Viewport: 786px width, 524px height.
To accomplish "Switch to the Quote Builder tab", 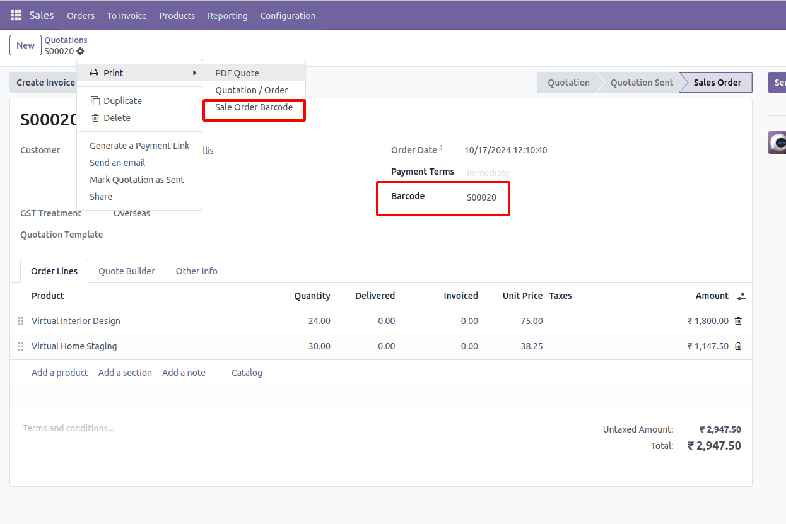I will [x=127, y=271].
